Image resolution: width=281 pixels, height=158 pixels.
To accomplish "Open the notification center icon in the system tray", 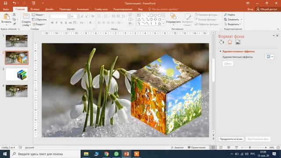I will pyautogui.click(x=274, y=154).
